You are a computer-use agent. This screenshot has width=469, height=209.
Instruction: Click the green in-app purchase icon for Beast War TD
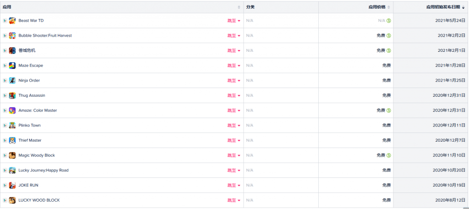click(388, 21)
